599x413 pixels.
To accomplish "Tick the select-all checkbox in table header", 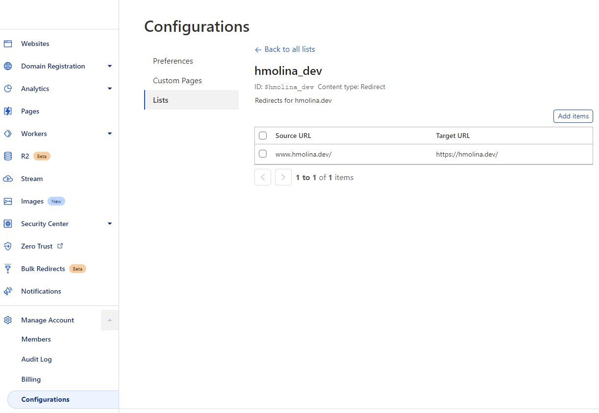I will pos(263,136).
